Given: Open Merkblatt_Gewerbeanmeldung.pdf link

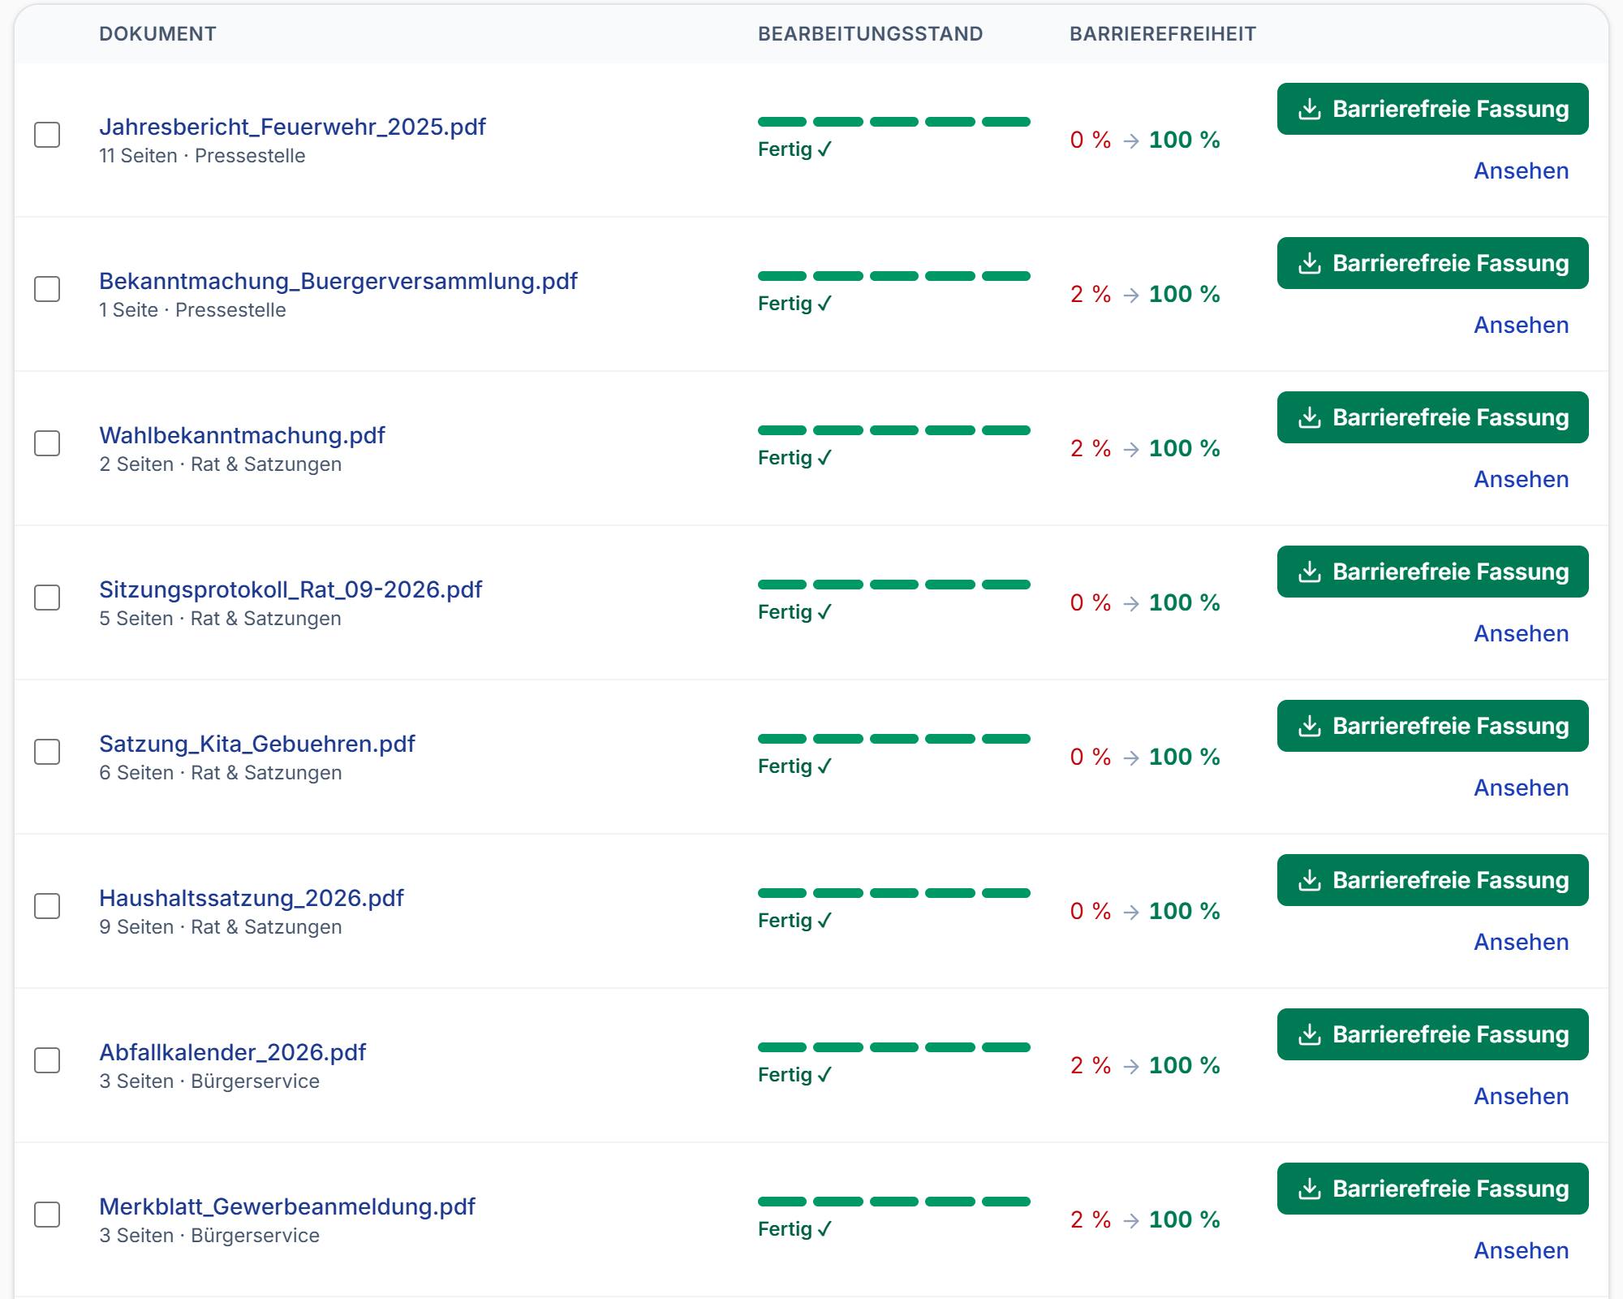Looking at the screenshot, I should pyautogui.click(x=287, y=1206).
